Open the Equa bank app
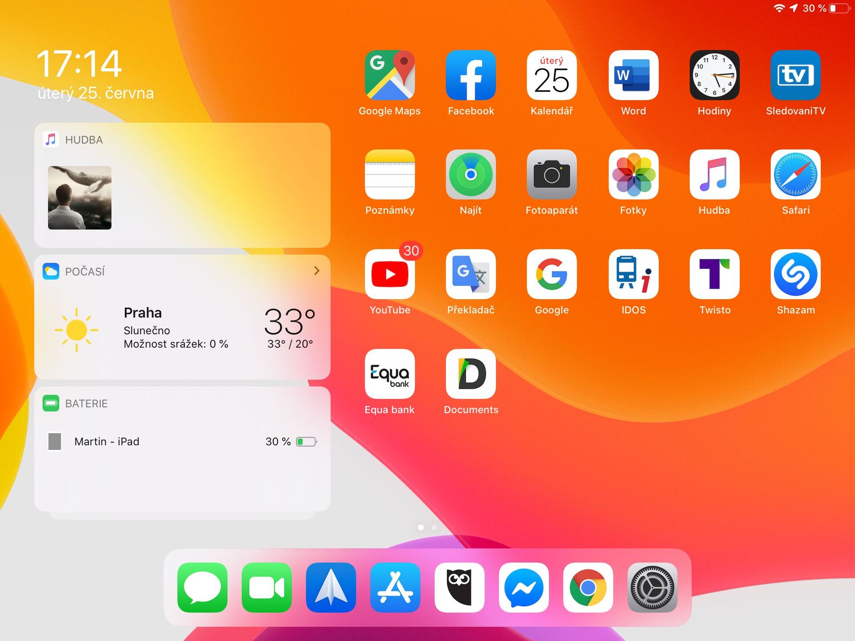Image resolution: width=855 pixels, height=641 pixels. (390, 374)
